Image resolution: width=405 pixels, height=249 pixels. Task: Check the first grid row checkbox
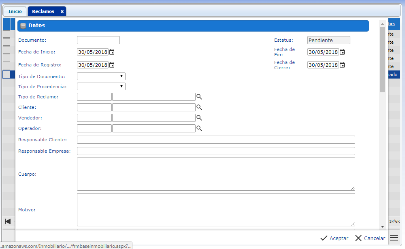tap(6, 34)
